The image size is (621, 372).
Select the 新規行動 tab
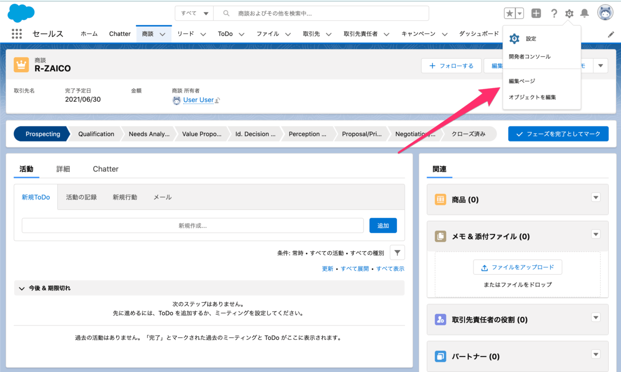[x=125, y=197]
